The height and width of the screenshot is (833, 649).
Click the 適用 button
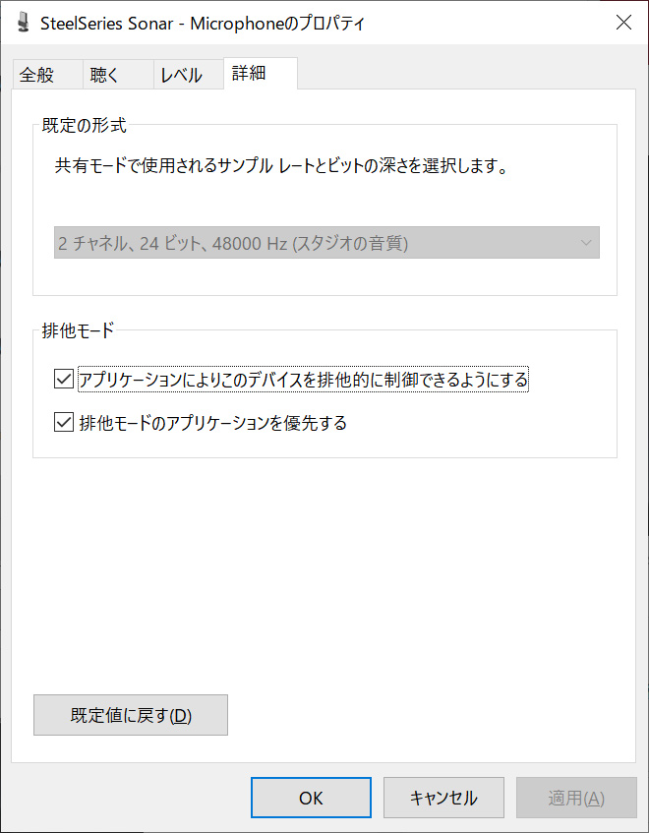pos(576,798)
